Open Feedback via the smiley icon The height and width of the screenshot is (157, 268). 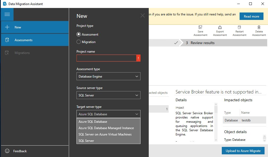tap(7, 151)
